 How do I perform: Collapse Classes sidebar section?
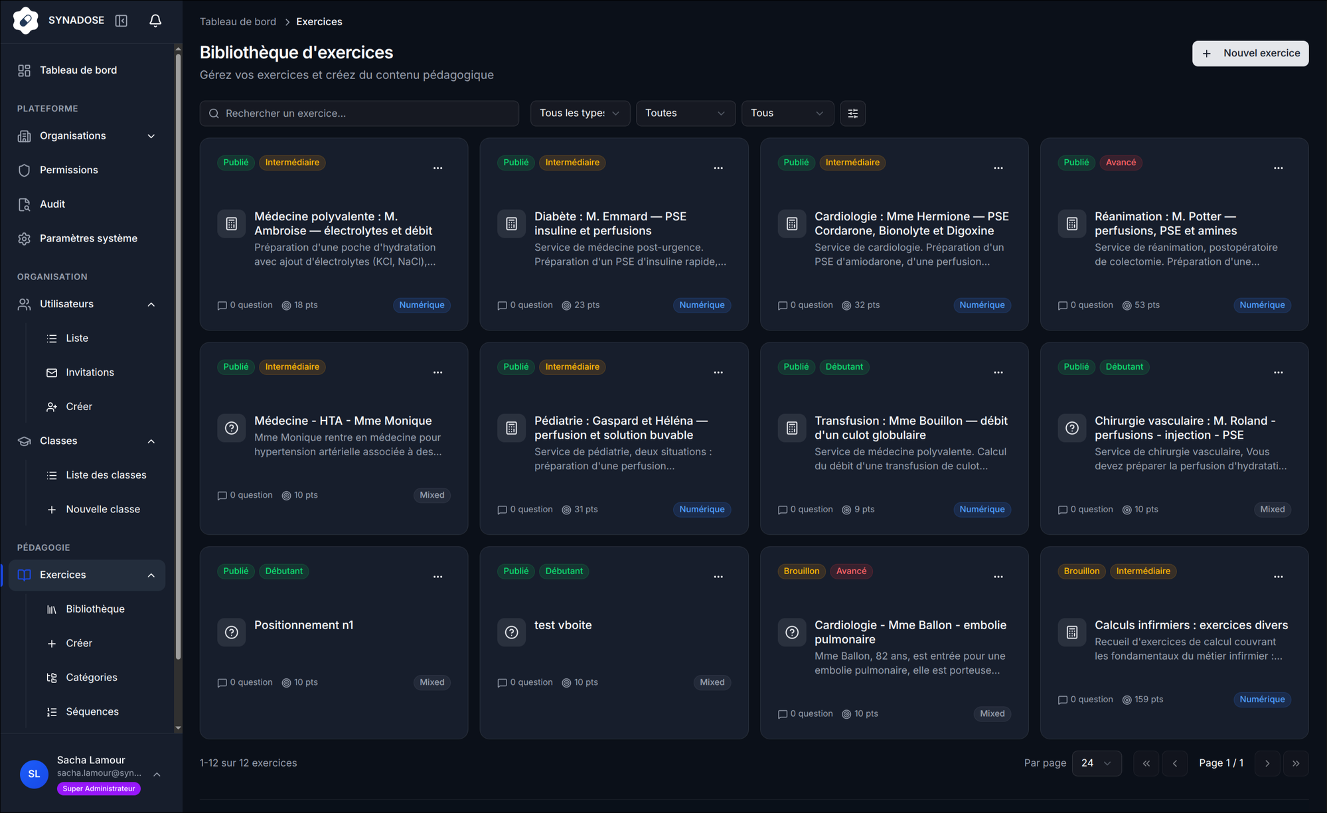(87, 441)
